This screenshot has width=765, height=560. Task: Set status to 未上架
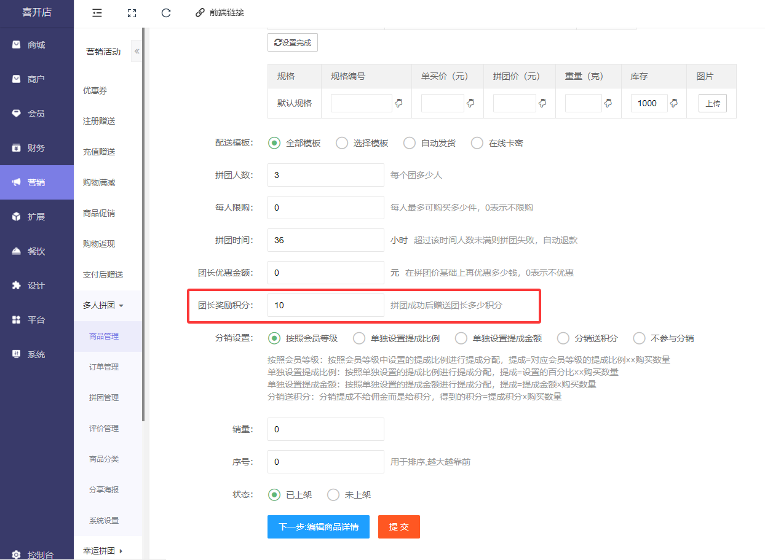333,495
